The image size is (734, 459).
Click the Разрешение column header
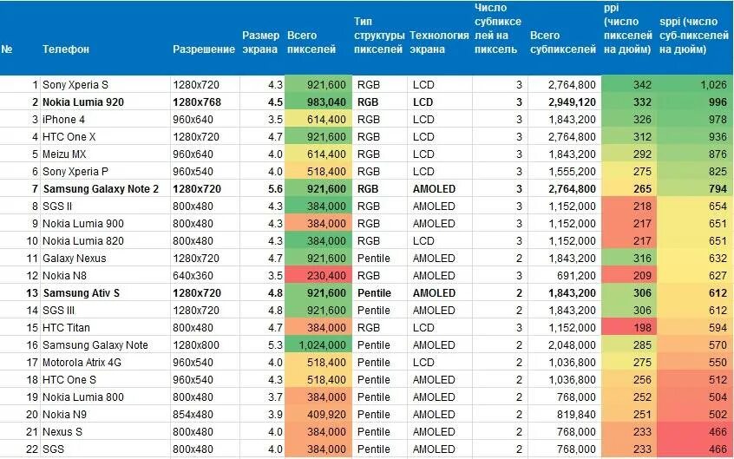pyautogui.click(x=204, y=49)
